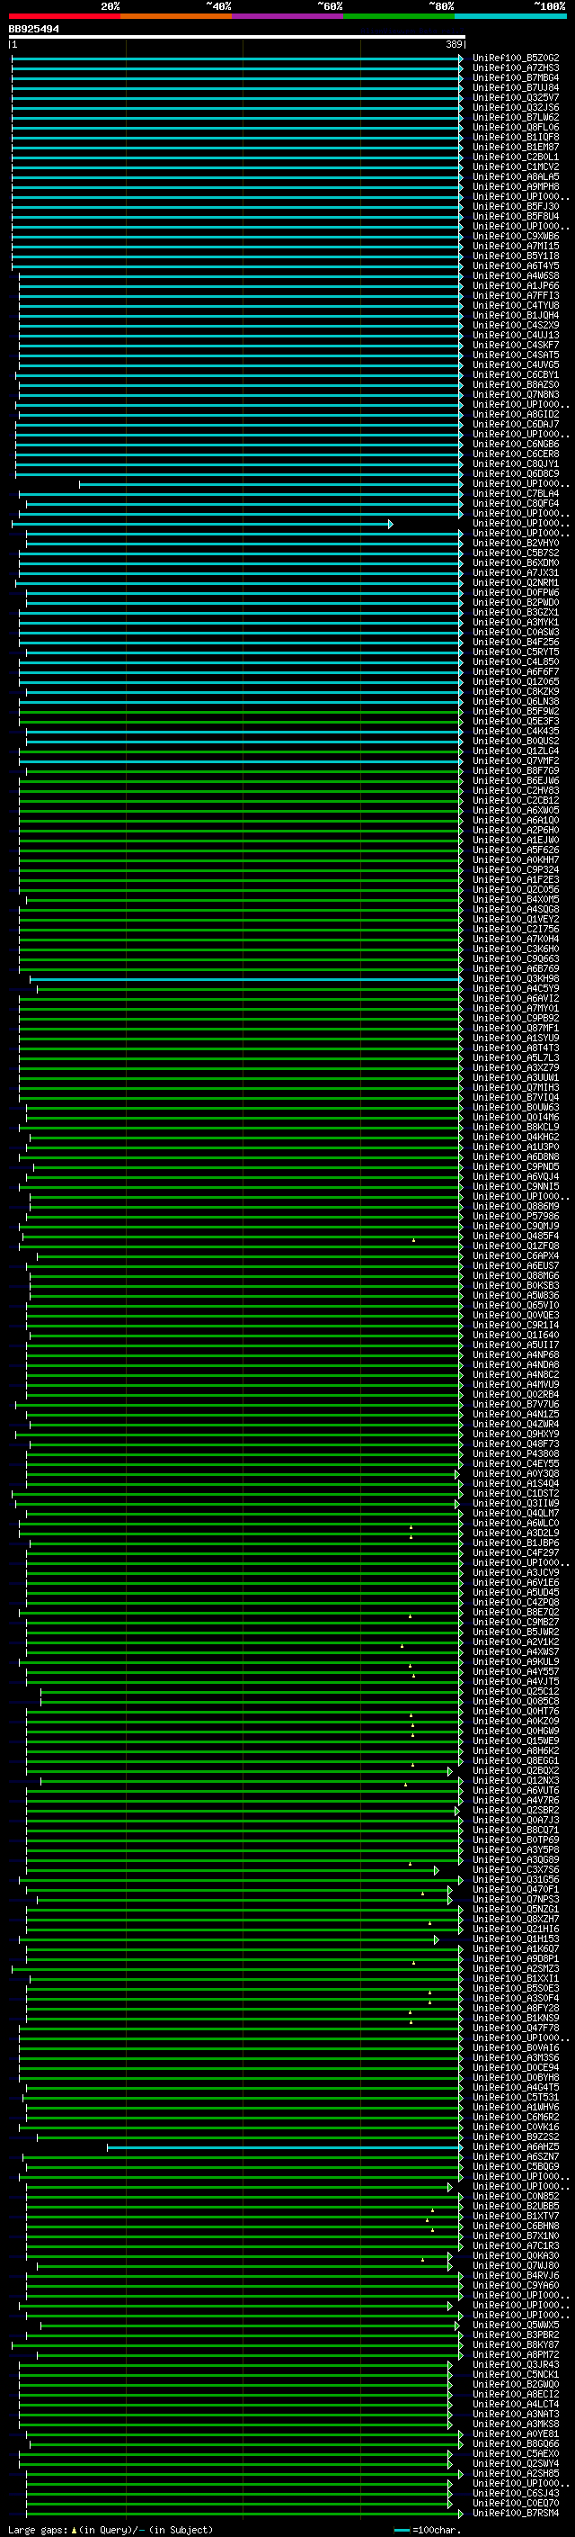Viewport: 575px width, 2537px height.
Task: Select the UniRef100_A3XZ79 label
Action: click(x=516, y=1067)
